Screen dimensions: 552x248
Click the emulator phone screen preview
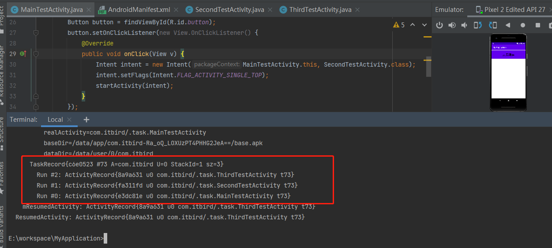(x=508, y=70)
